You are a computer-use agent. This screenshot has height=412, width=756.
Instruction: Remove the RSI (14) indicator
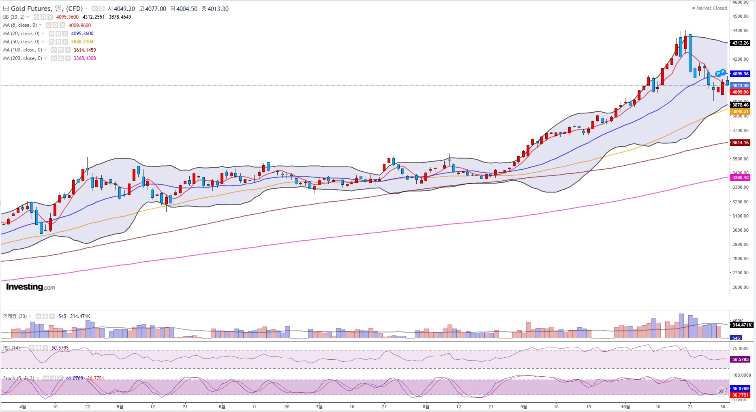coord(45,348)
